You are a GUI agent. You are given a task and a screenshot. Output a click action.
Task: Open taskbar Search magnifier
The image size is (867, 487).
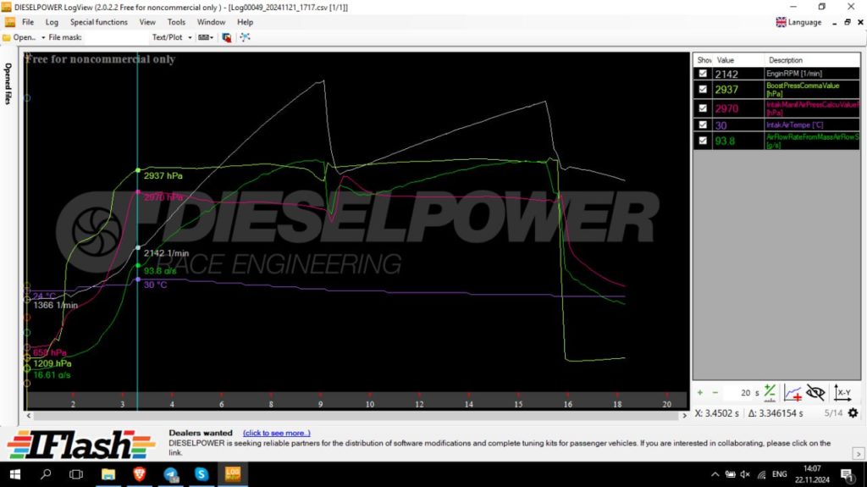[x=46, y=474]
